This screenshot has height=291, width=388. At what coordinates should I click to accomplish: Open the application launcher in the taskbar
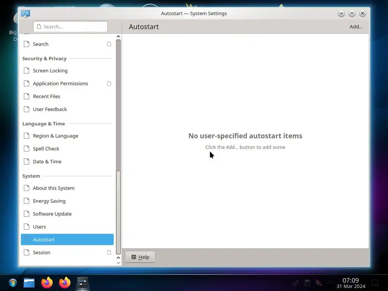[13, 283]
